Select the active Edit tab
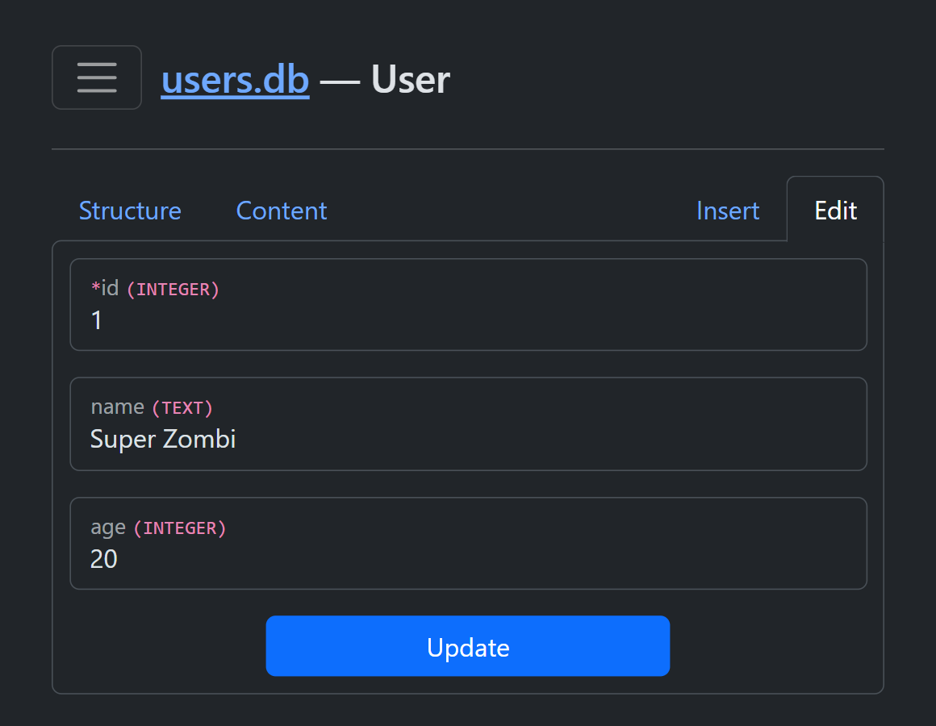Viewport: 936px width, 726px height. tap(834, 211)
